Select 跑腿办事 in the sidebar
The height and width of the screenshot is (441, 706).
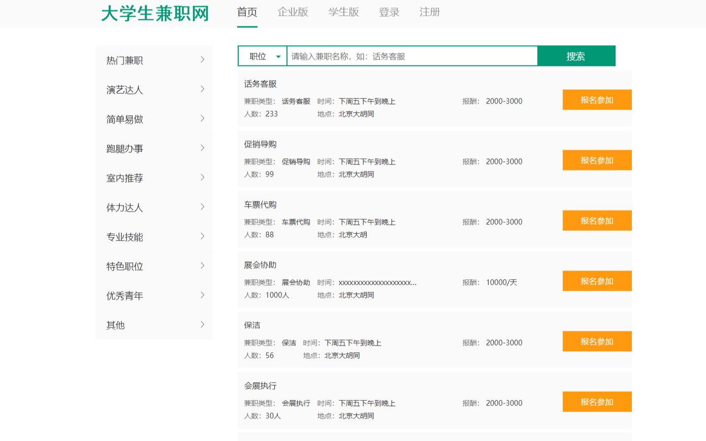click(x=124, y=149)
